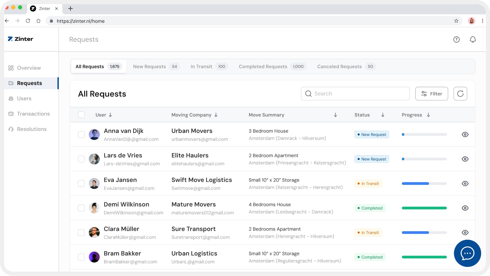Sort the Progress column
Screen dimensions: 490x276
428,115
